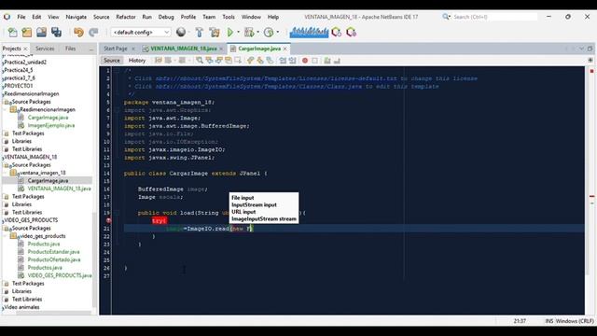This screenshot has width=597, height=336.
Task: Click the first hexagonal garbage-collection icon
Action: tap(337, 33)
